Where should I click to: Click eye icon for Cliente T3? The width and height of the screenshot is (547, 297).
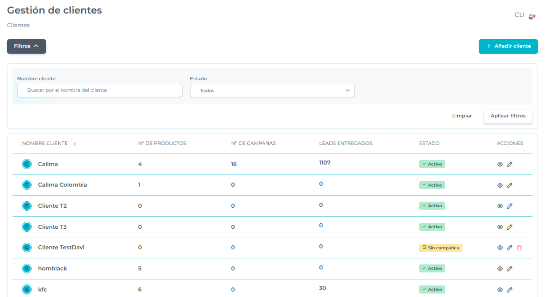tap(500, 227)
